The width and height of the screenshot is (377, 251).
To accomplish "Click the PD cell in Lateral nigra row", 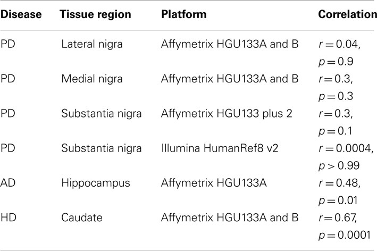I will click(8, 44).
